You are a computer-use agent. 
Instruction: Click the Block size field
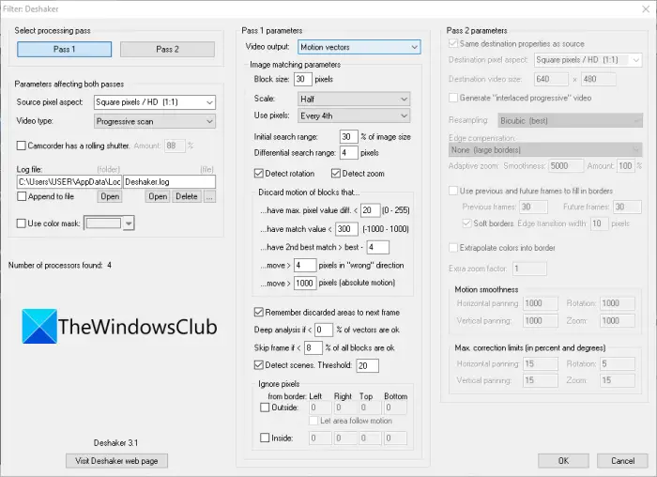[303, 79]
